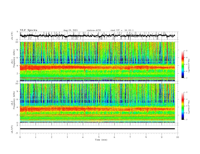Click the ch.2 colorbar 'log(PSD)(V²/Hz)' label

tap(189, 107)
